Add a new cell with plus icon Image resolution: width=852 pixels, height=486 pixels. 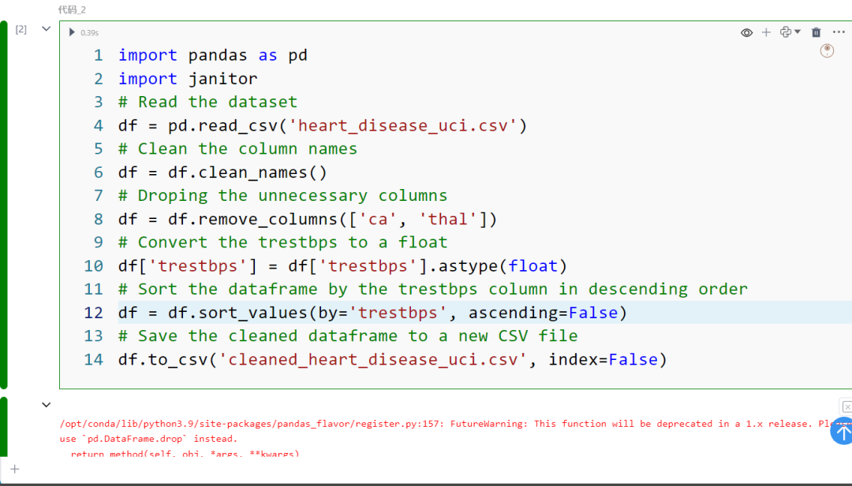(766, 32)
